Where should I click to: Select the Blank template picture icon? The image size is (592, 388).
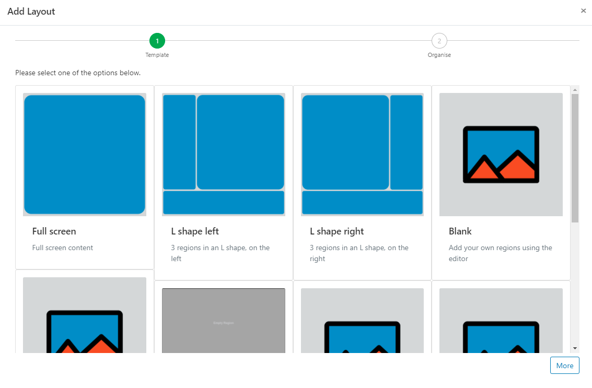click(x=501, y=154)
